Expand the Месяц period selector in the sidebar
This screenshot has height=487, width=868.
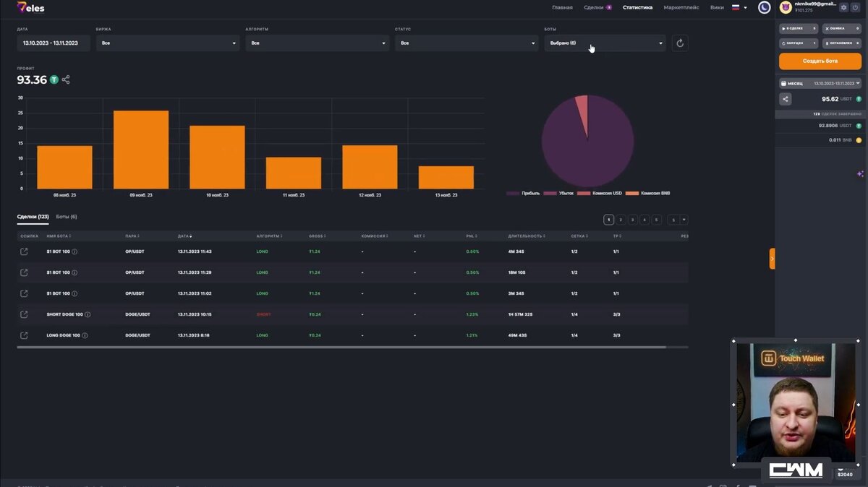pyautogui.click(x=820, y=83)
